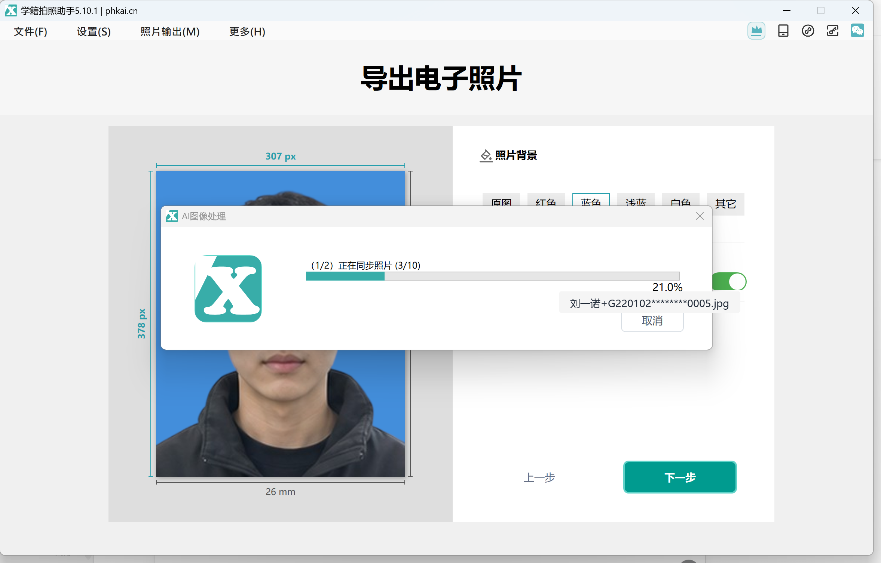Click the filename 刘一诺+G220102********0005.jpg
881x563 pixels.
649,303
